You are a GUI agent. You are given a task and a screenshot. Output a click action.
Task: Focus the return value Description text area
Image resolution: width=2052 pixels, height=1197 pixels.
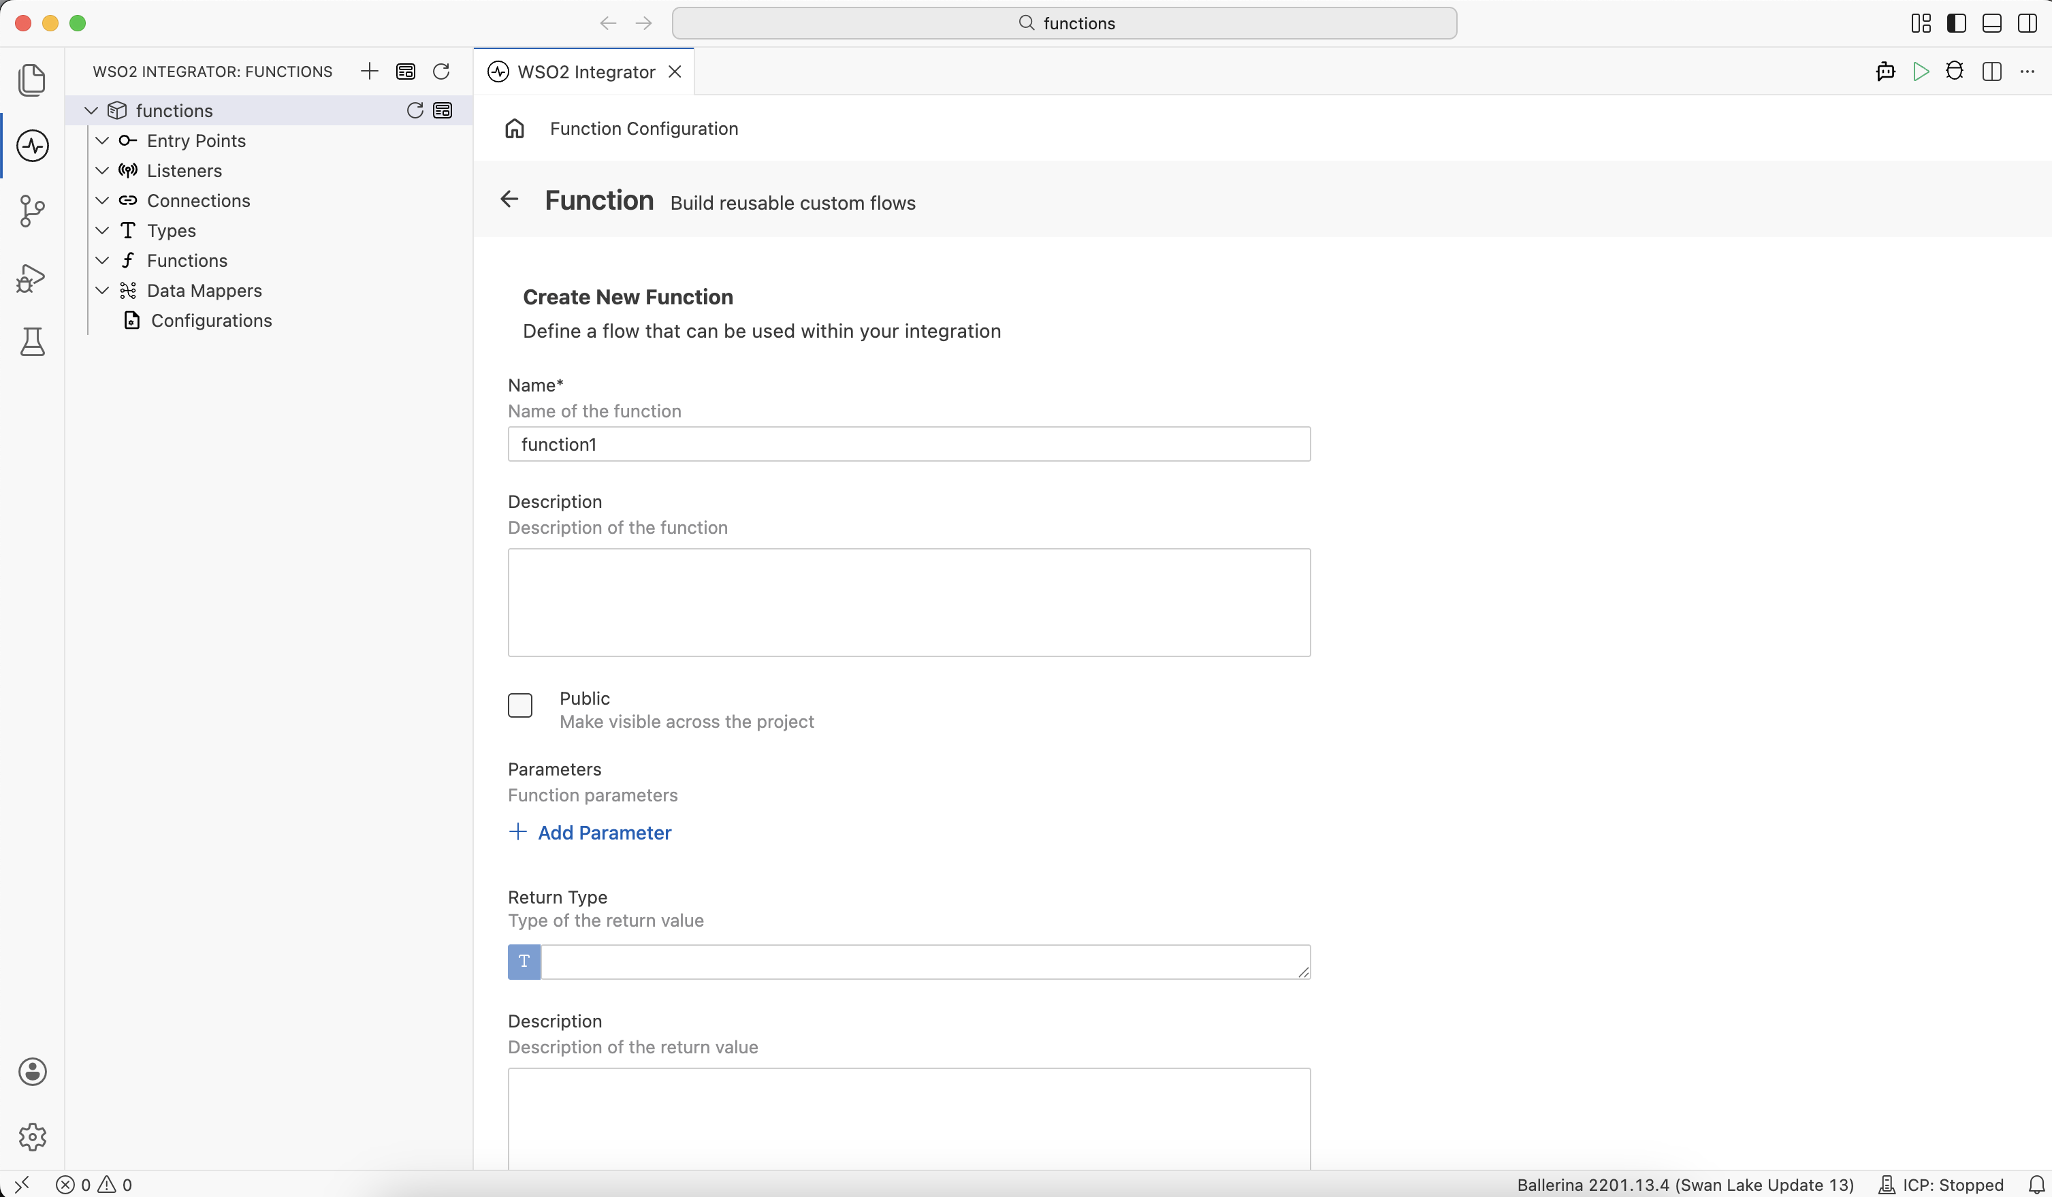tap(909, 1119)
